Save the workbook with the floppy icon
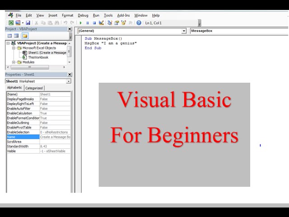The height and width of the screenshot is (217, 289). 28,23
